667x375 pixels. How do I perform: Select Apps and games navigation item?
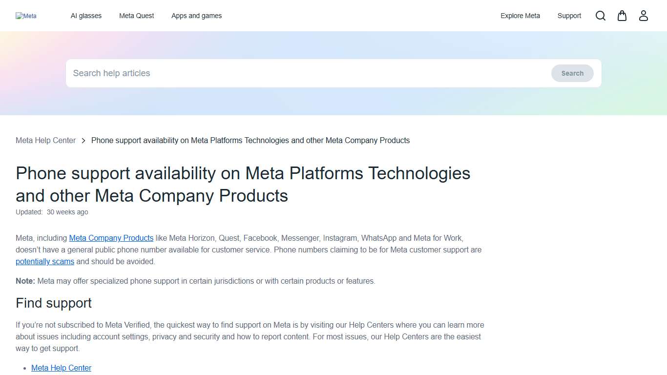point(196,16)
